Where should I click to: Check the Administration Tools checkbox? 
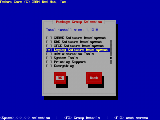tap(49, 54)
